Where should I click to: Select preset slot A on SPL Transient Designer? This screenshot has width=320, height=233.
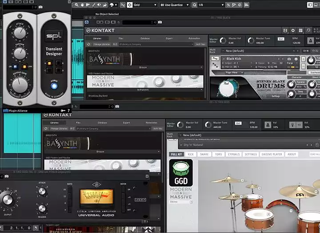point(49,63)
